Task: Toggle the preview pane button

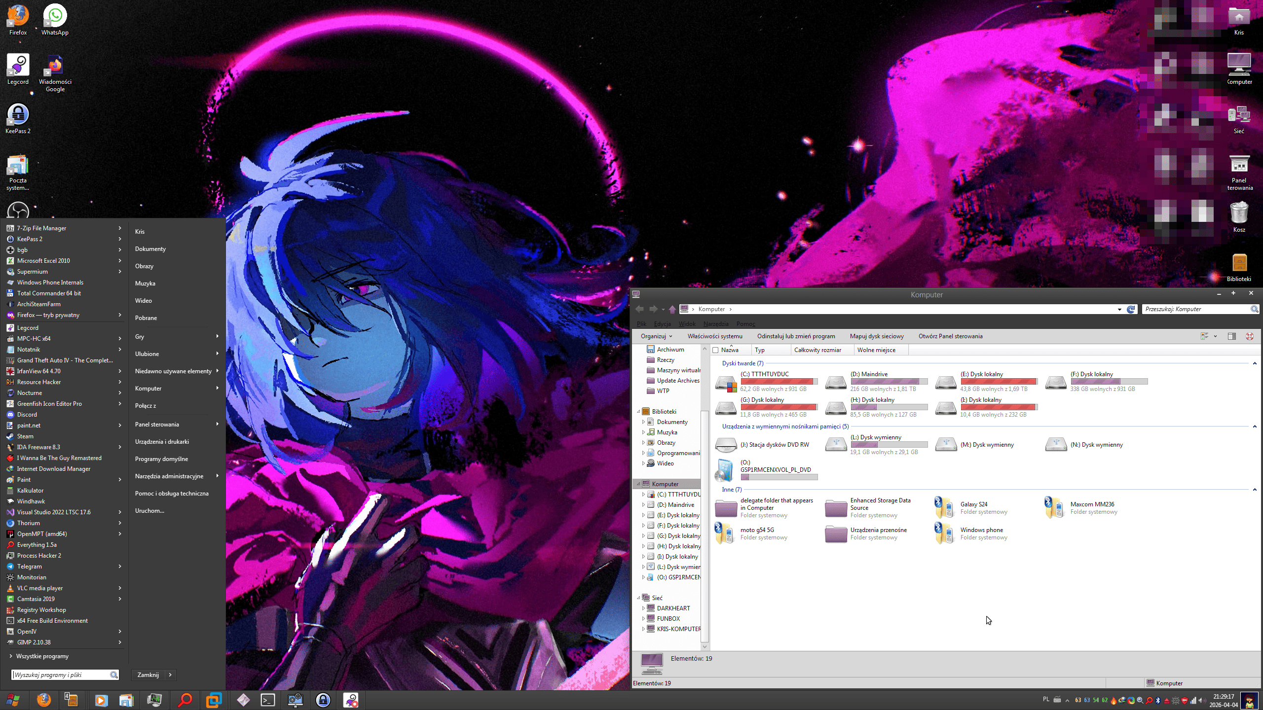Action: 1231,336
